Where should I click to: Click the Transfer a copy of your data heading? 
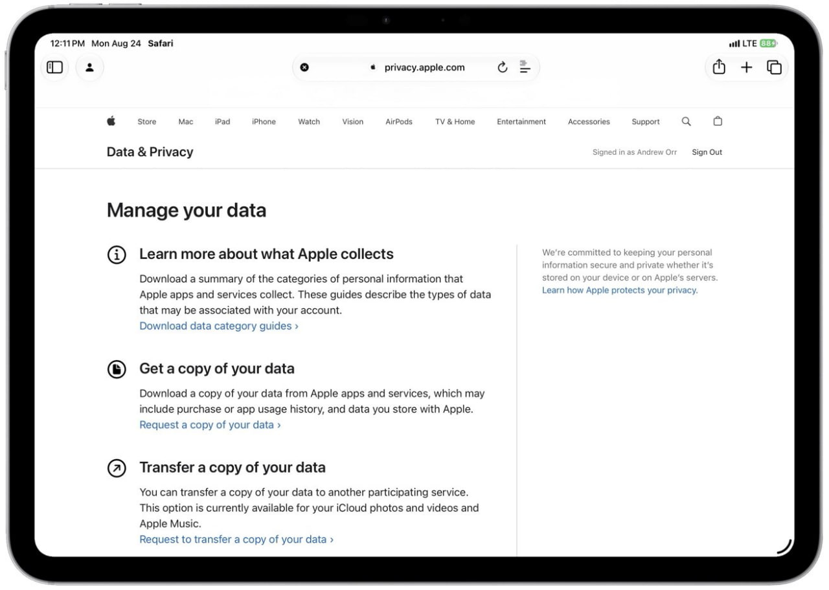(233, 468)
